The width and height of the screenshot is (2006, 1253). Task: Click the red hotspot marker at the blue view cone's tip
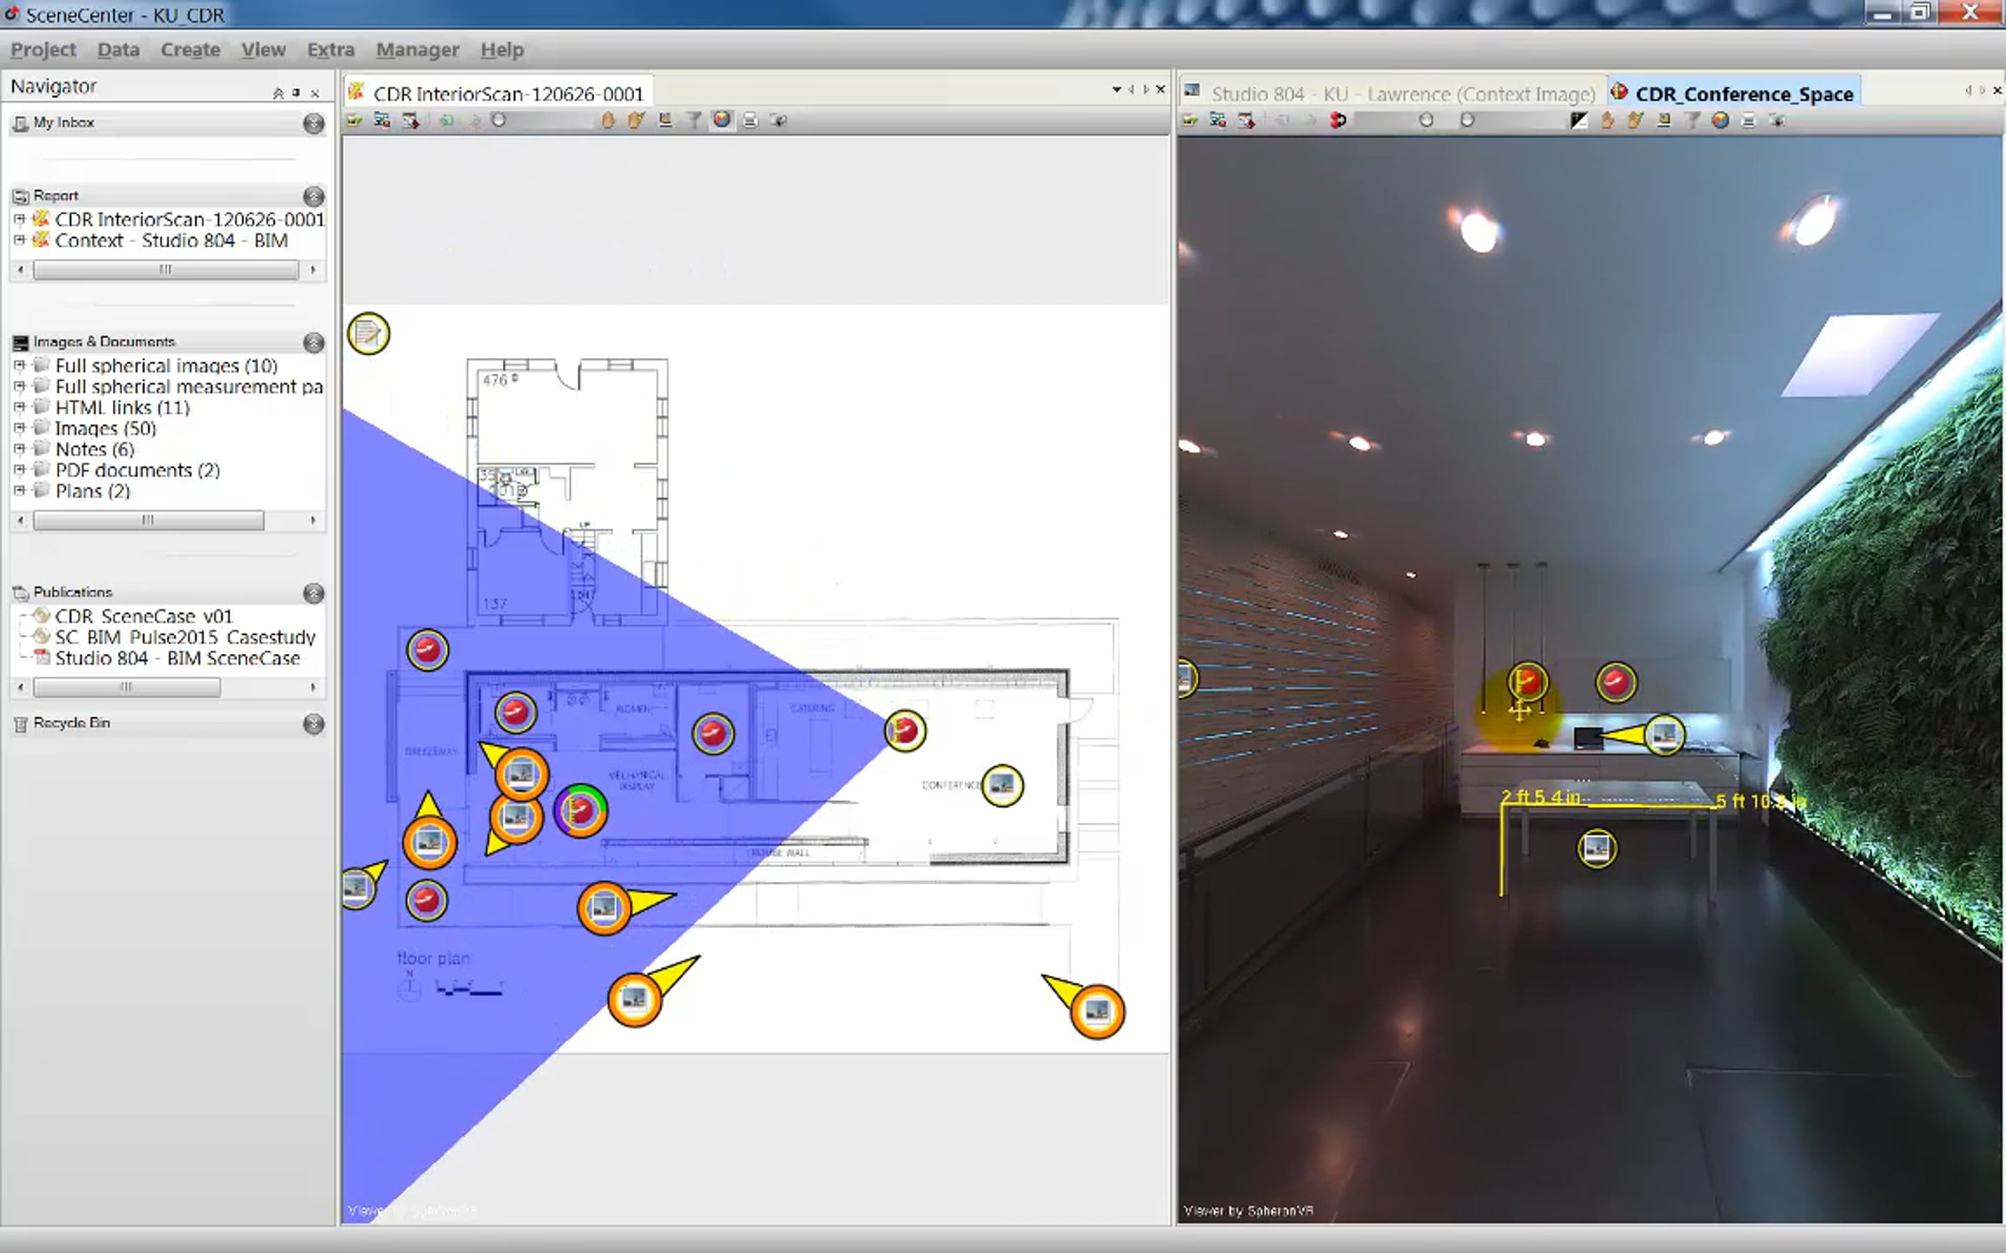[905, 731]
